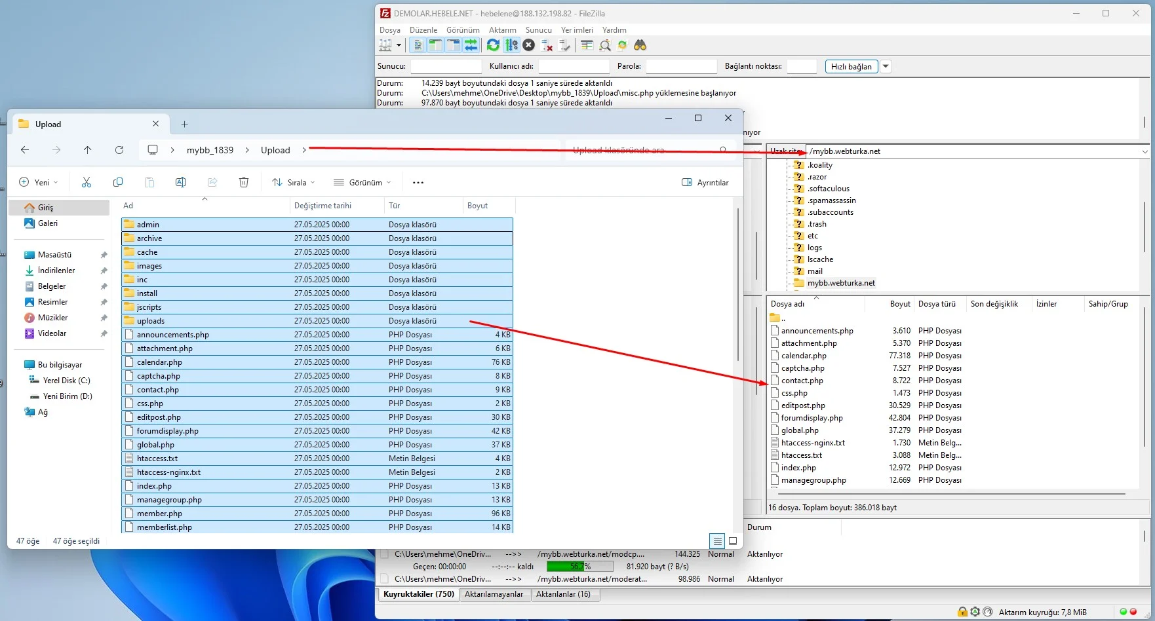Click the Parola input field

click(682, 66)
